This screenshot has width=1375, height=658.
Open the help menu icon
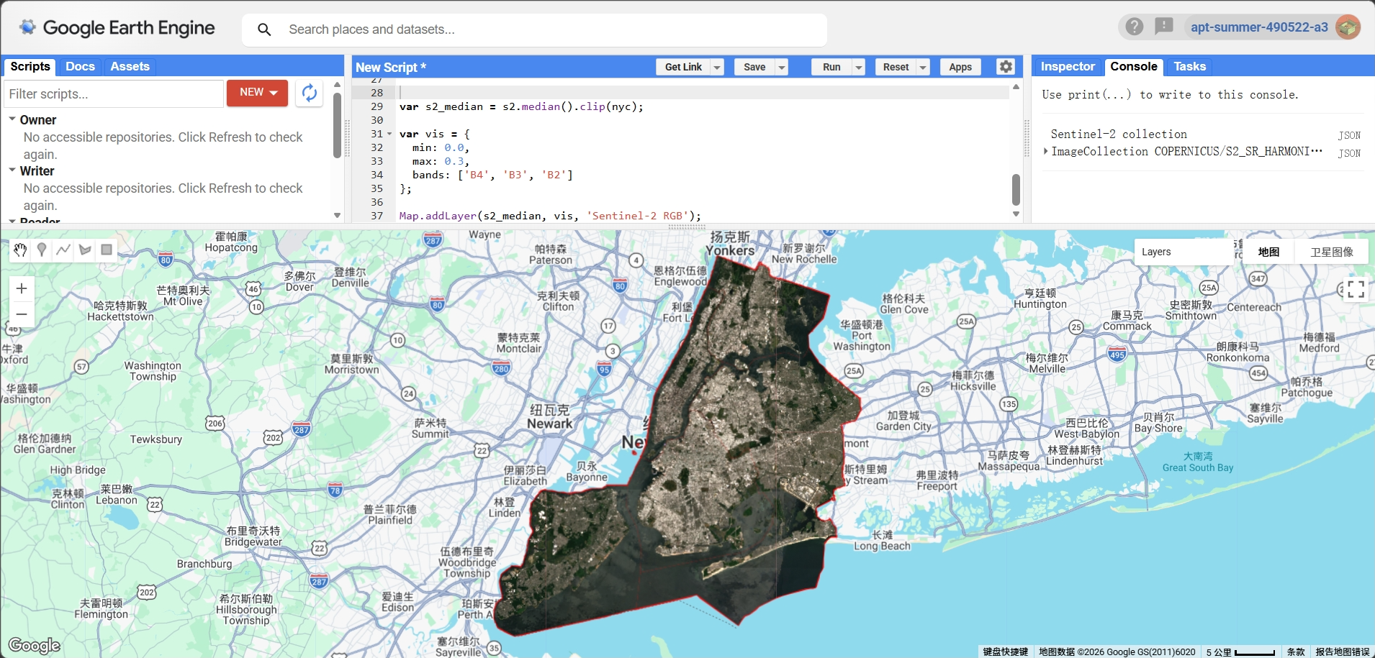(x=1135, y=27)
